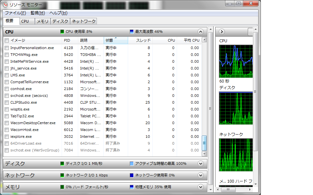Click the blue 最大周波数 legend square
Viewport: 313px width, 195px height.
coord(131,32)
